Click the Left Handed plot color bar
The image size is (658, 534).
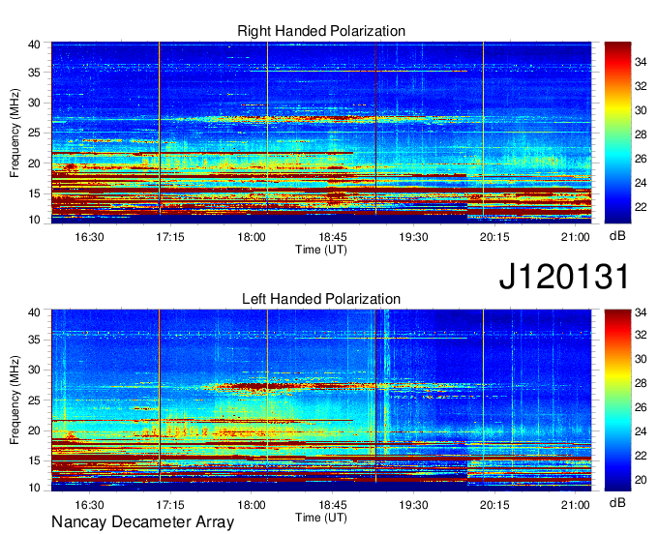tap(617, 400)
